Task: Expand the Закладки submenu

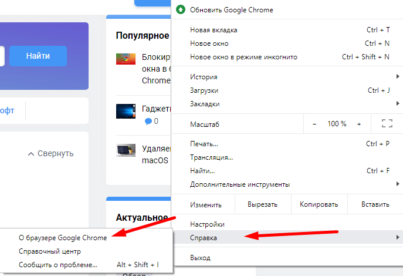Action: [x=287, y=104]
